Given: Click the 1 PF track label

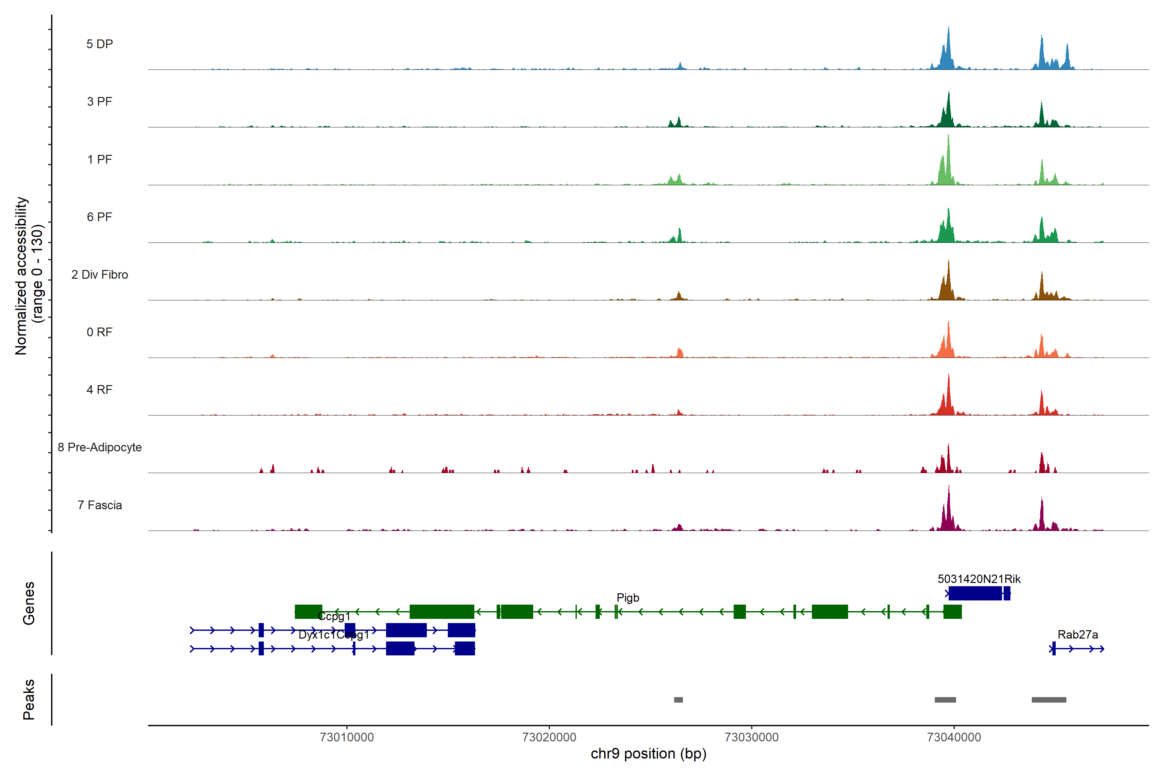Looking at the screenshot, I should pyautogui.click(x=100, y=159).
